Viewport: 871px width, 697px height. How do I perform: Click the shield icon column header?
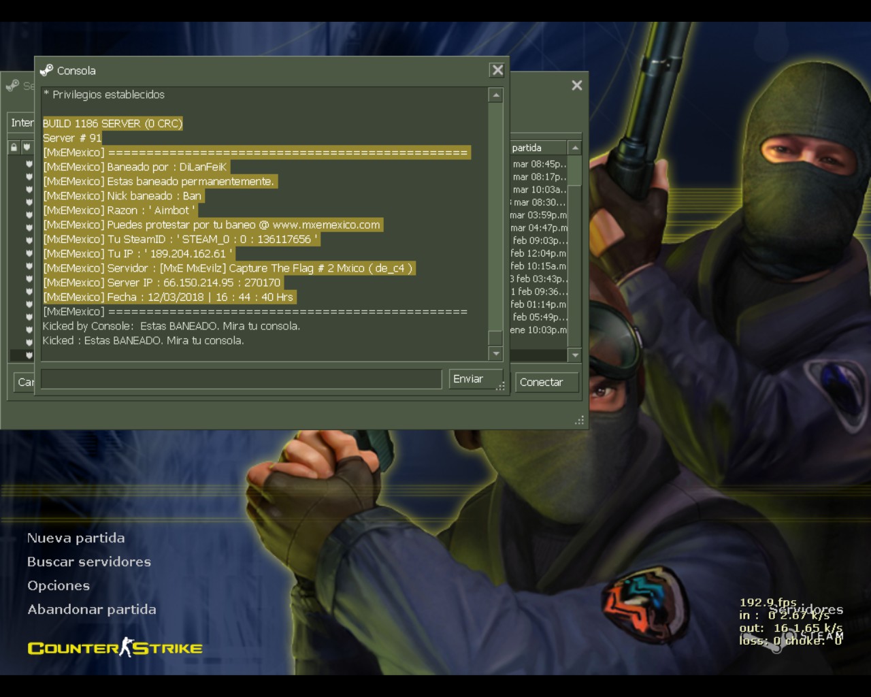click(27, 147)
